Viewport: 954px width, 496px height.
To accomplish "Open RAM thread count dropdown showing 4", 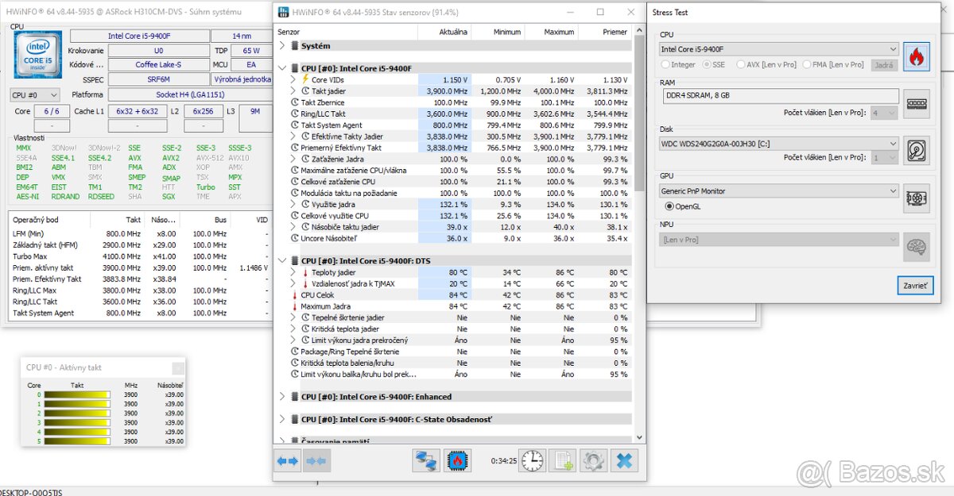I will click(x=885, y=113).
